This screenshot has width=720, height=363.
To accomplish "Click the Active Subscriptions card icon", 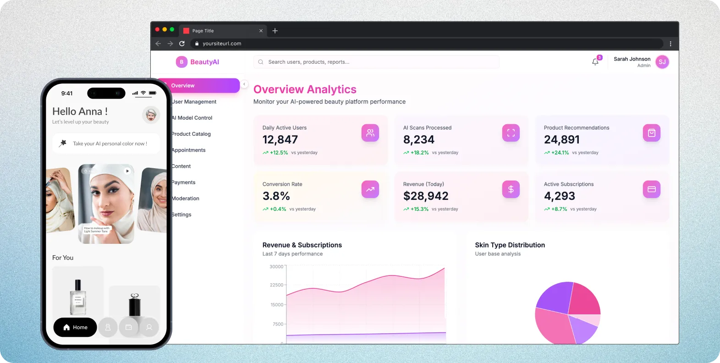I will point(651,189).
